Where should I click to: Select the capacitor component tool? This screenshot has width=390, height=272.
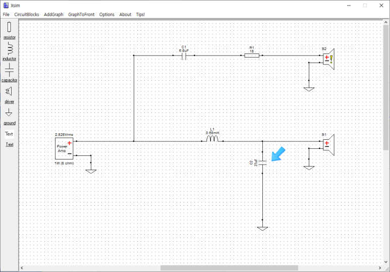pos(9,73)
